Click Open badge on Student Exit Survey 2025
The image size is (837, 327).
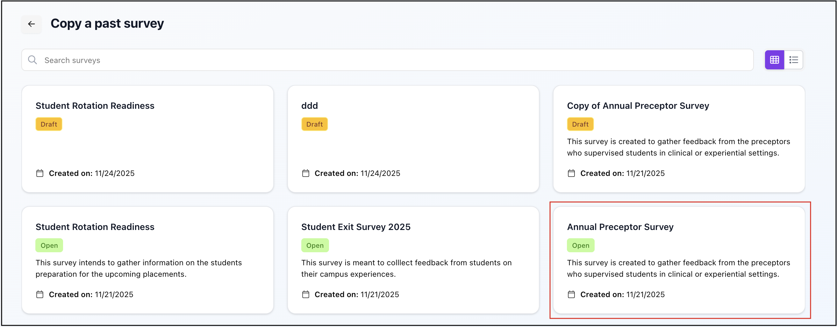tap(315, 246)
